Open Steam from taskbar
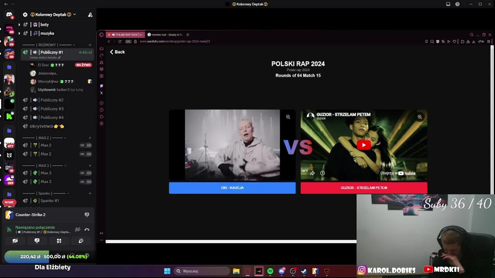Viewport: 495px width, 278px height. click(x=304, y=271)
